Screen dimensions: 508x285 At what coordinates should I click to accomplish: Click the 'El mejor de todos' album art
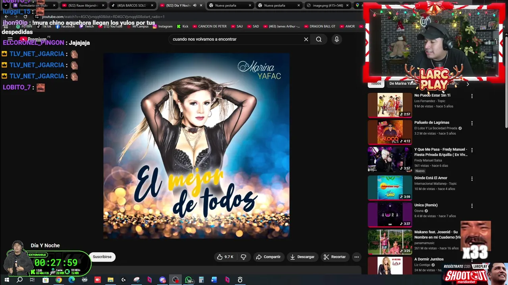click(196, 146)
